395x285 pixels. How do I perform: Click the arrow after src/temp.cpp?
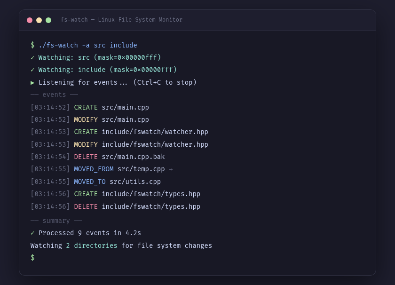[x=171, y=169]
